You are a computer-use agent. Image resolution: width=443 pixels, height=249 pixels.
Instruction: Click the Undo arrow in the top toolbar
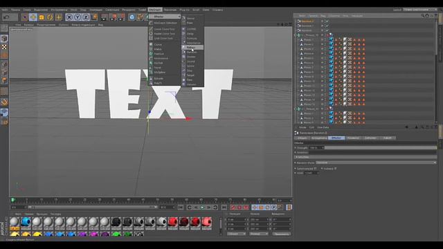tap(6, 17)
